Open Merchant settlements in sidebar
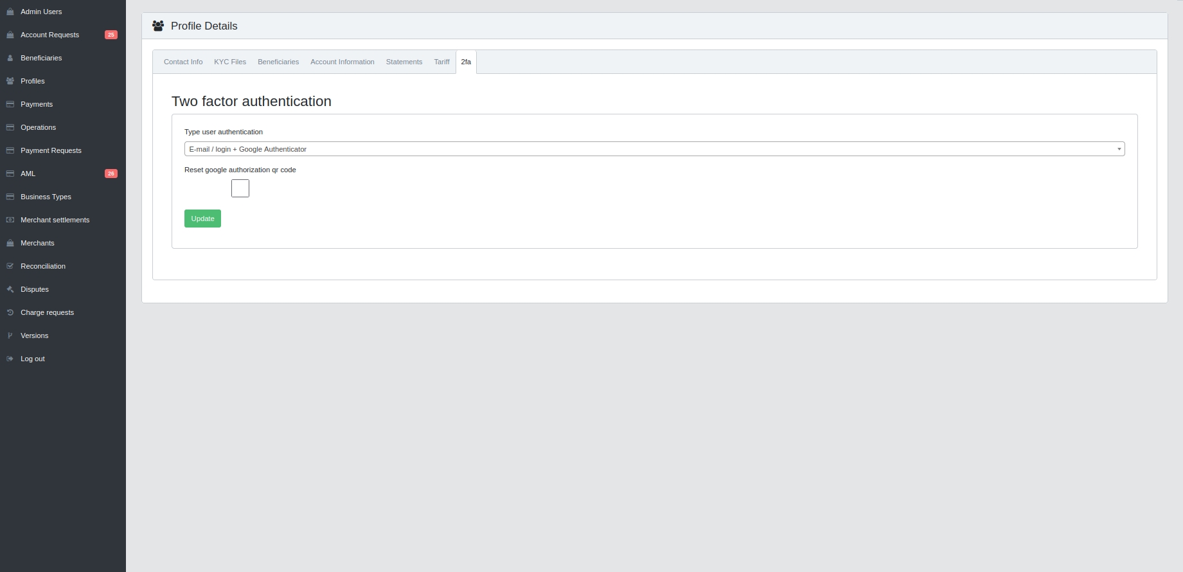The height and width of the screenshot is (572, 1183). [x=55, y=220]
